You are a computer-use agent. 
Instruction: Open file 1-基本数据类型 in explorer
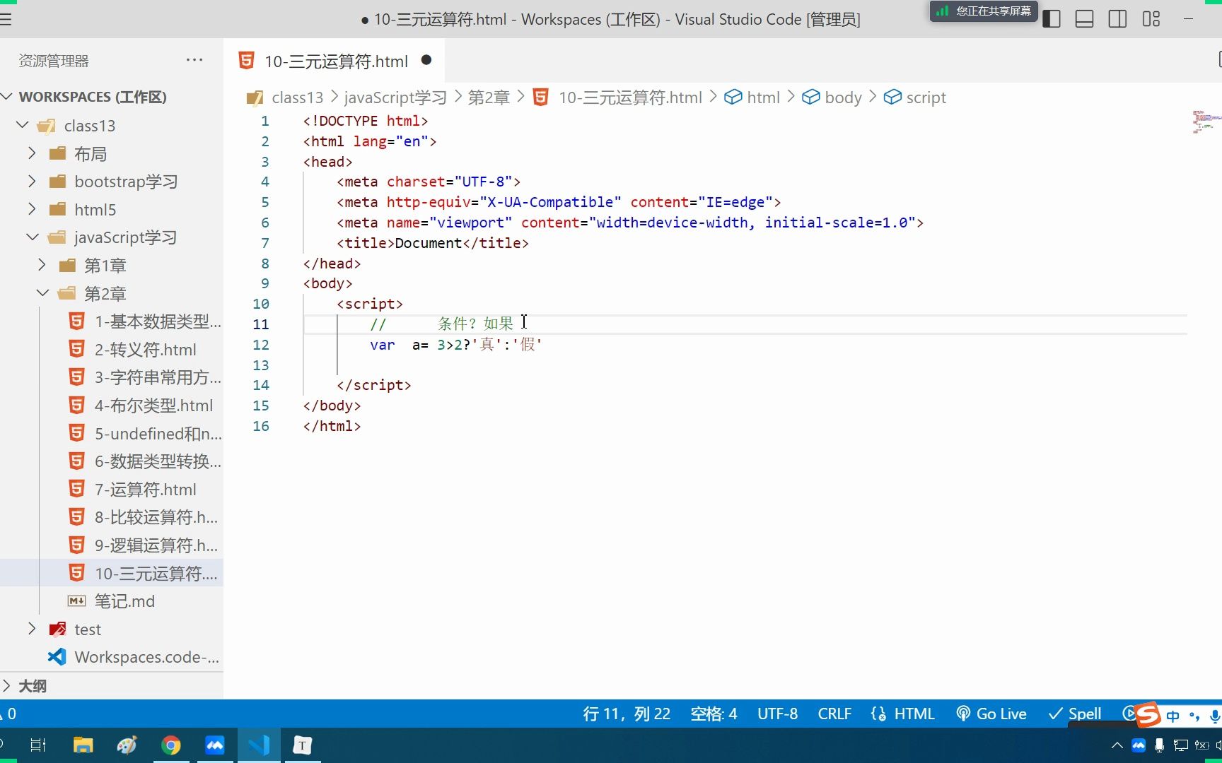144,321
